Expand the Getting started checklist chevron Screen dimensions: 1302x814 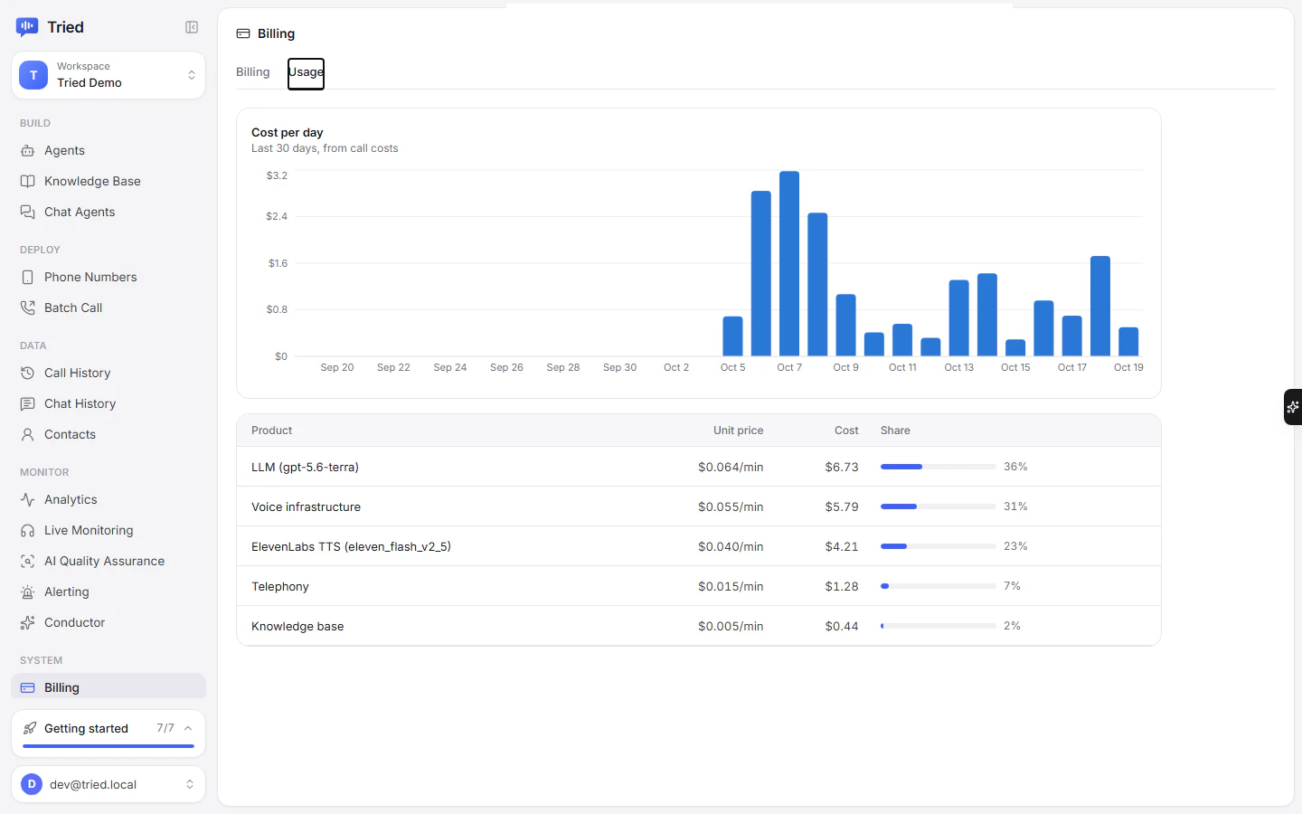coord(188,728)
